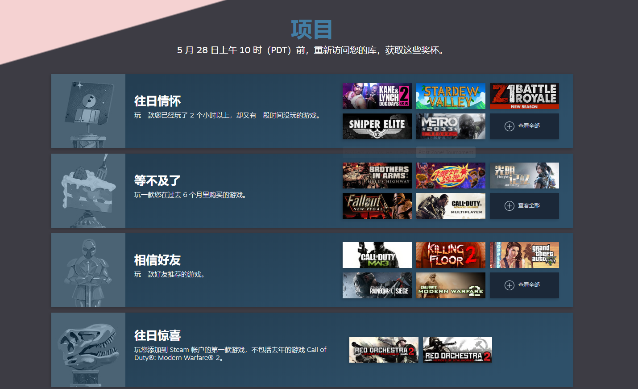Open the 光明 Bright game thumbnail
The width and height of the screenshot is (638, 389).
[524, 176]
